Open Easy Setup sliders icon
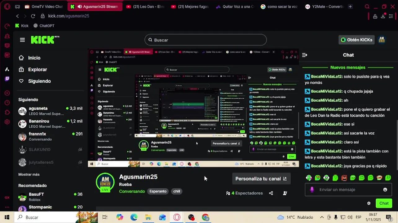This screenshot has height=223, width=398. 391,16
